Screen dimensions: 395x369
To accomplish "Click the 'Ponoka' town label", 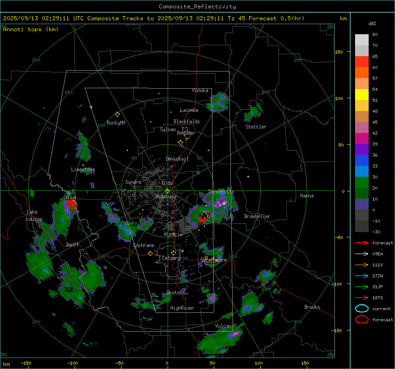I will [x=200, y=90].
